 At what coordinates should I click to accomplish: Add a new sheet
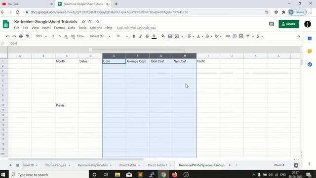pyautogui.click(x=10, y=165)
